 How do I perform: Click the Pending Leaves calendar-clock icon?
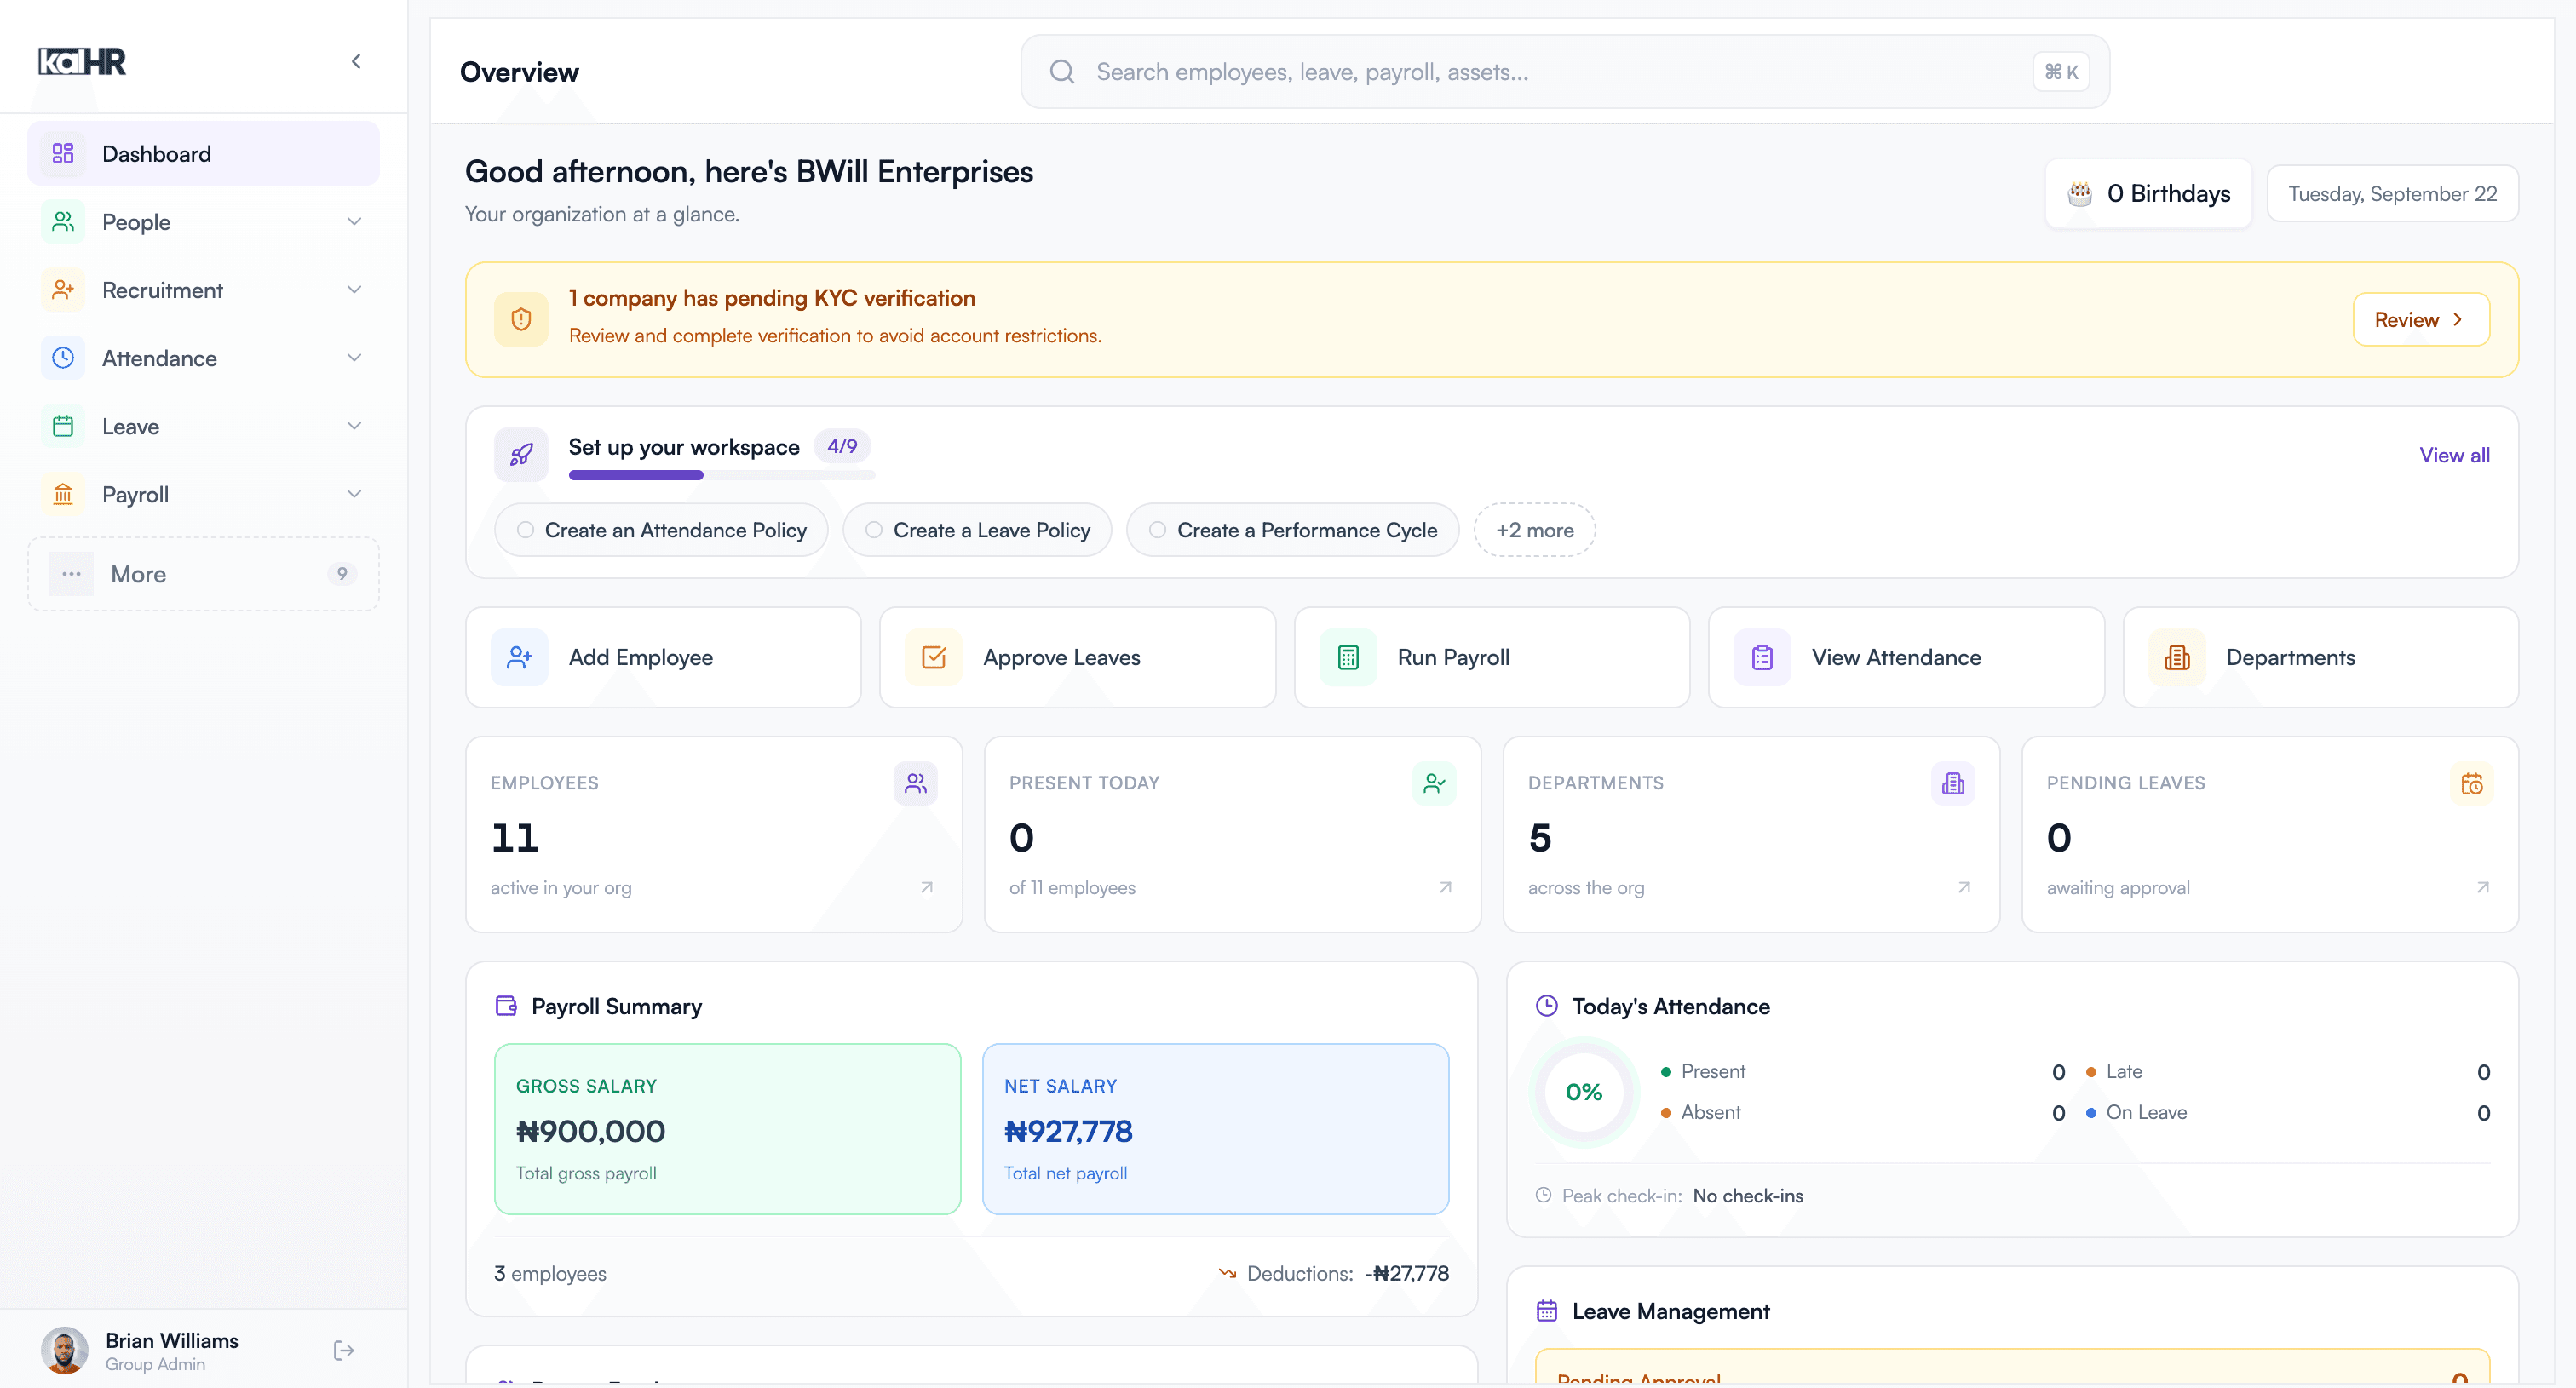coord(2472,783)
